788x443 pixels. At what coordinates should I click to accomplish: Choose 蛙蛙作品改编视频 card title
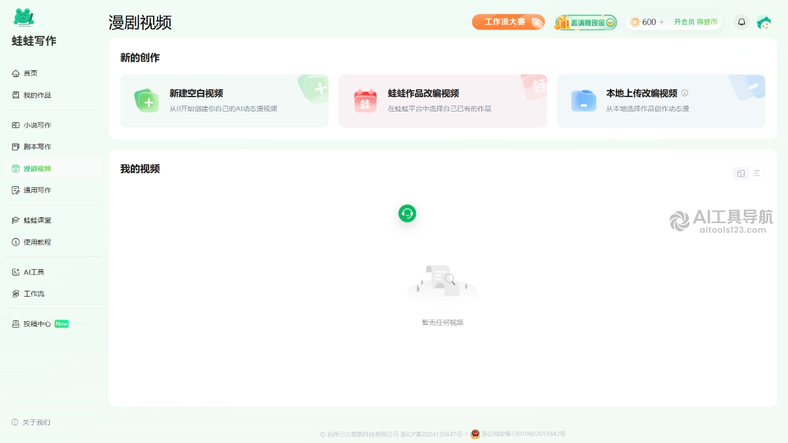(424, 93)
